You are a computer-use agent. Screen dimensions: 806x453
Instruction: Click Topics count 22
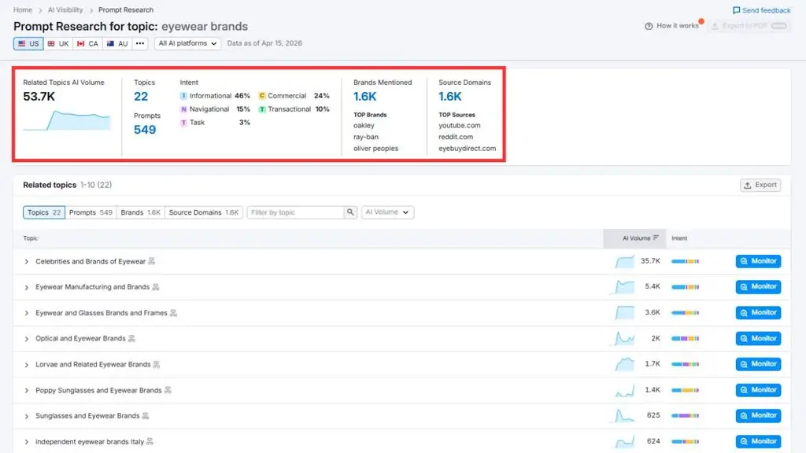pyautogui.click(x=141, y=97)
